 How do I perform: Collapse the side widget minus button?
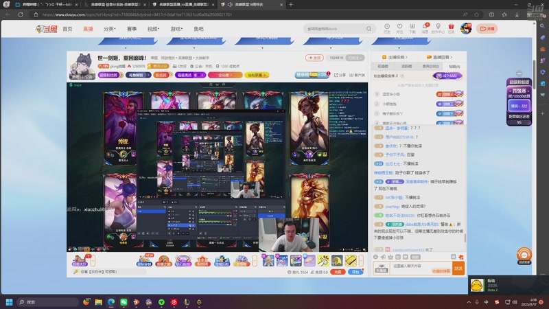(x=519, y=73)
